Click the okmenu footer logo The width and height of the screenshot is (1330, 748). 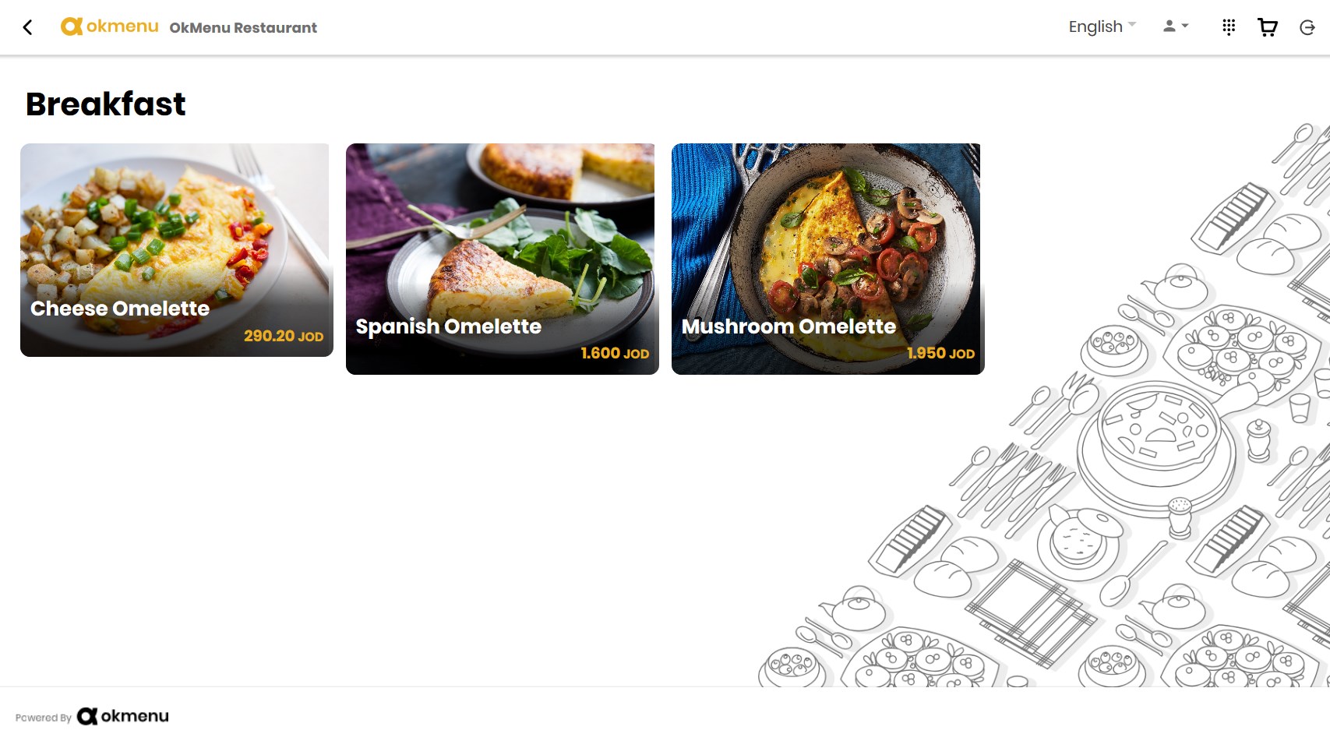pyautogui.click(x=123, y=716)
